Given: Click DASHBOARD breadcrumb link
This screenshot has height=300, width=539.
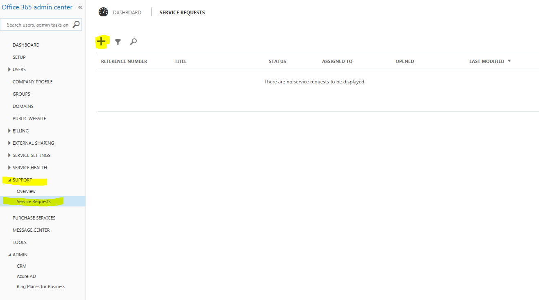Looking at the screenshot, I should 127,13.
